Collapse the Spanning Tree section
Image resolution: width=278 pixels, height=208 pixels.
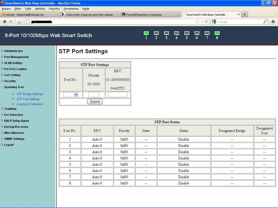pyautogui.click(x=14, y=87)
